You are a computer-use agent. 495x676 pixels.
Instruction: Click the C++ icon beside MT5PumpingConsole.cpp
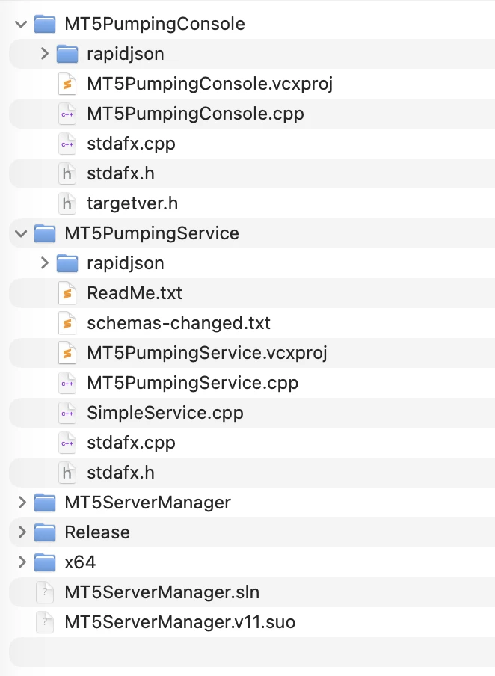[x=67, y=114]
